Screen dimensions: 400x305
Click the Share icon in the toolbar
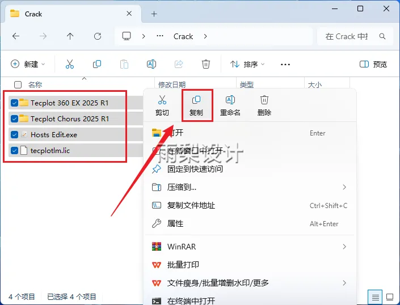(x=179, y=64)
